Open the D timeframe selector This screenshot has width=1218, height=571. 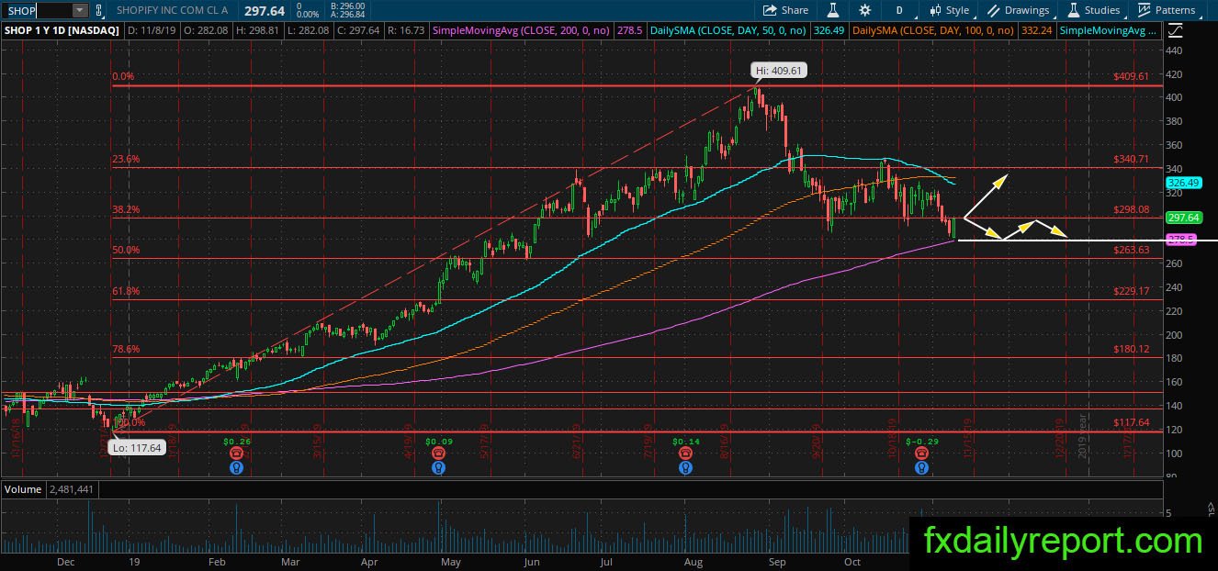coord(898,10)
